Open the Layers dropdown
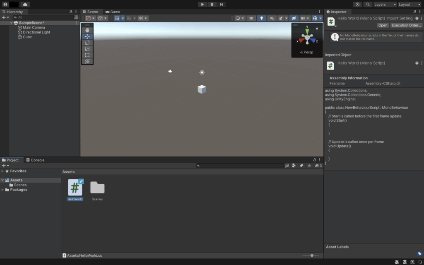424x265 pixels. tap(385, 4)
